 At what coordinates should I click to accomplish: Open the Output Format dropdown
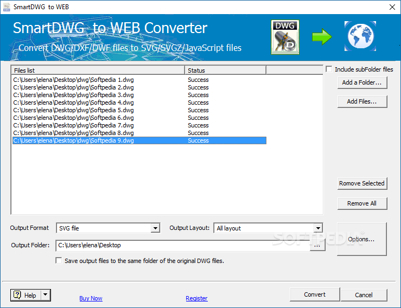point(155,228)
